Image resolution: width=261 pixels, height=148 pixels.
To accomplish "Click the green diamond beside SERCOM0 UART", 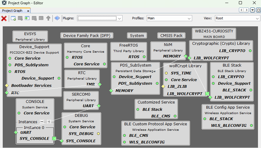I will [x=99, y=106].
